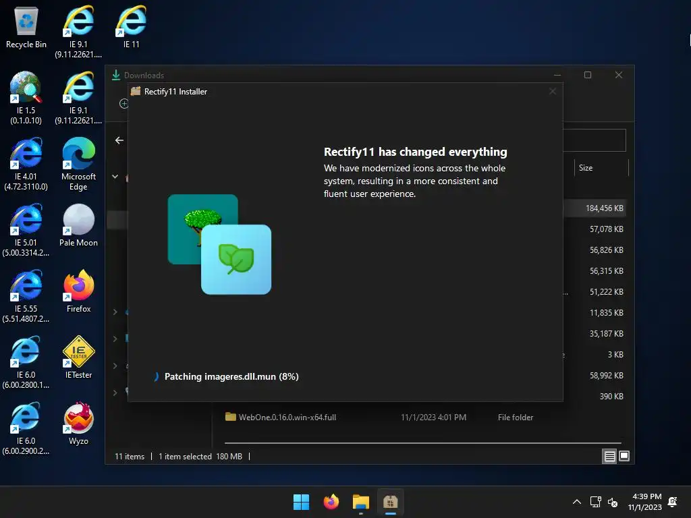Open network status tray icon
This screenshot has height=518, width=691.
(x=595, y=502)
